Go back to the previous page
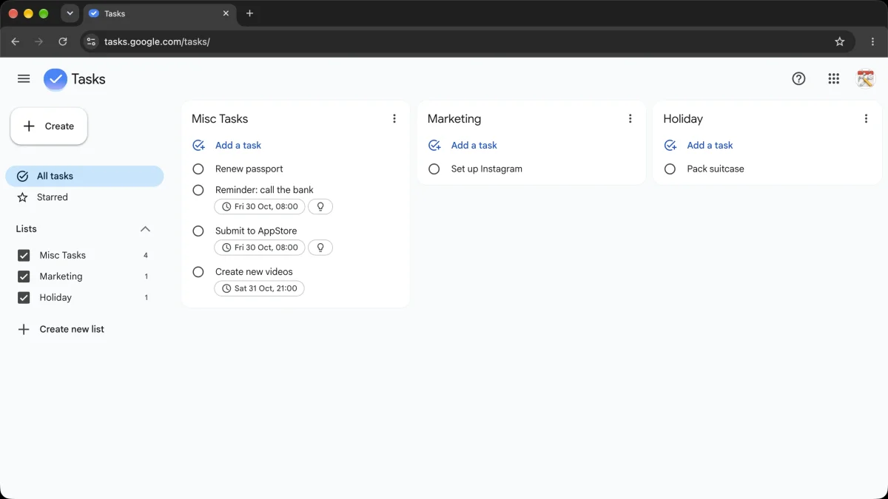This screenshot has height=499, width=888. tap(16, 41)
